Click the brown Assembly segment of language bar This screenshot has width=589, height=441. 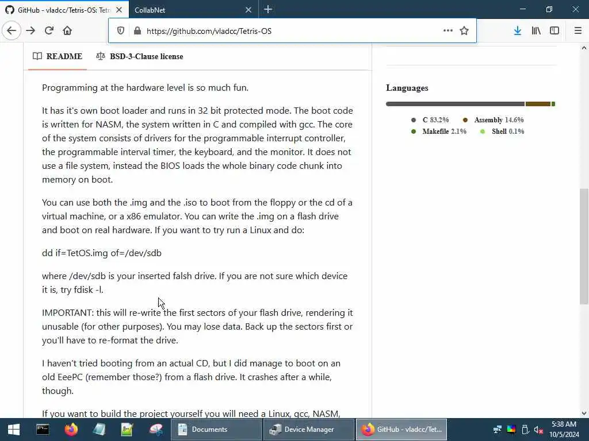pos(538,104)
